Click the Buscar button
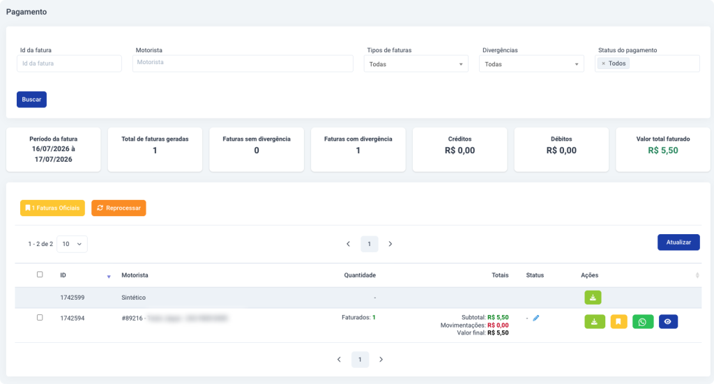The width and height of the screenshot is (714, 384). tap(31, 100)
